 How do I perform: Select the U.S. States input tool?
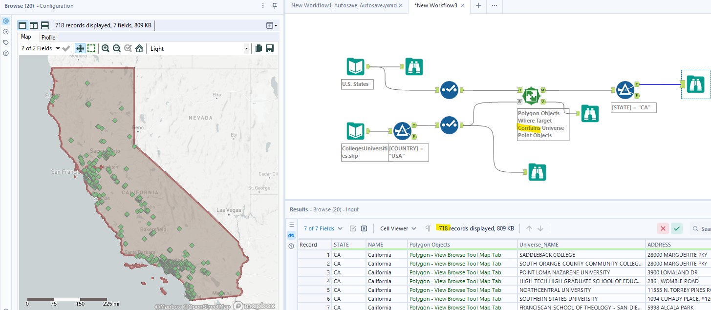pyautogui.click(x=355, y=67)
